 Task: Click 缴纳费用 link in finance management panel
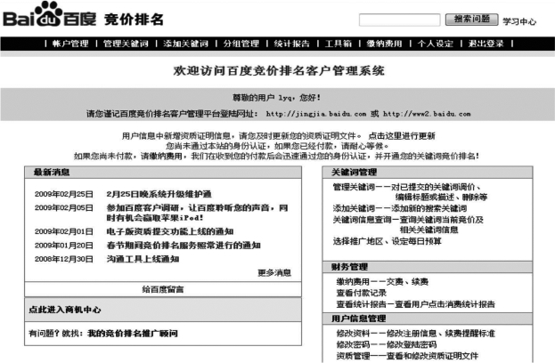click(353, 282)
